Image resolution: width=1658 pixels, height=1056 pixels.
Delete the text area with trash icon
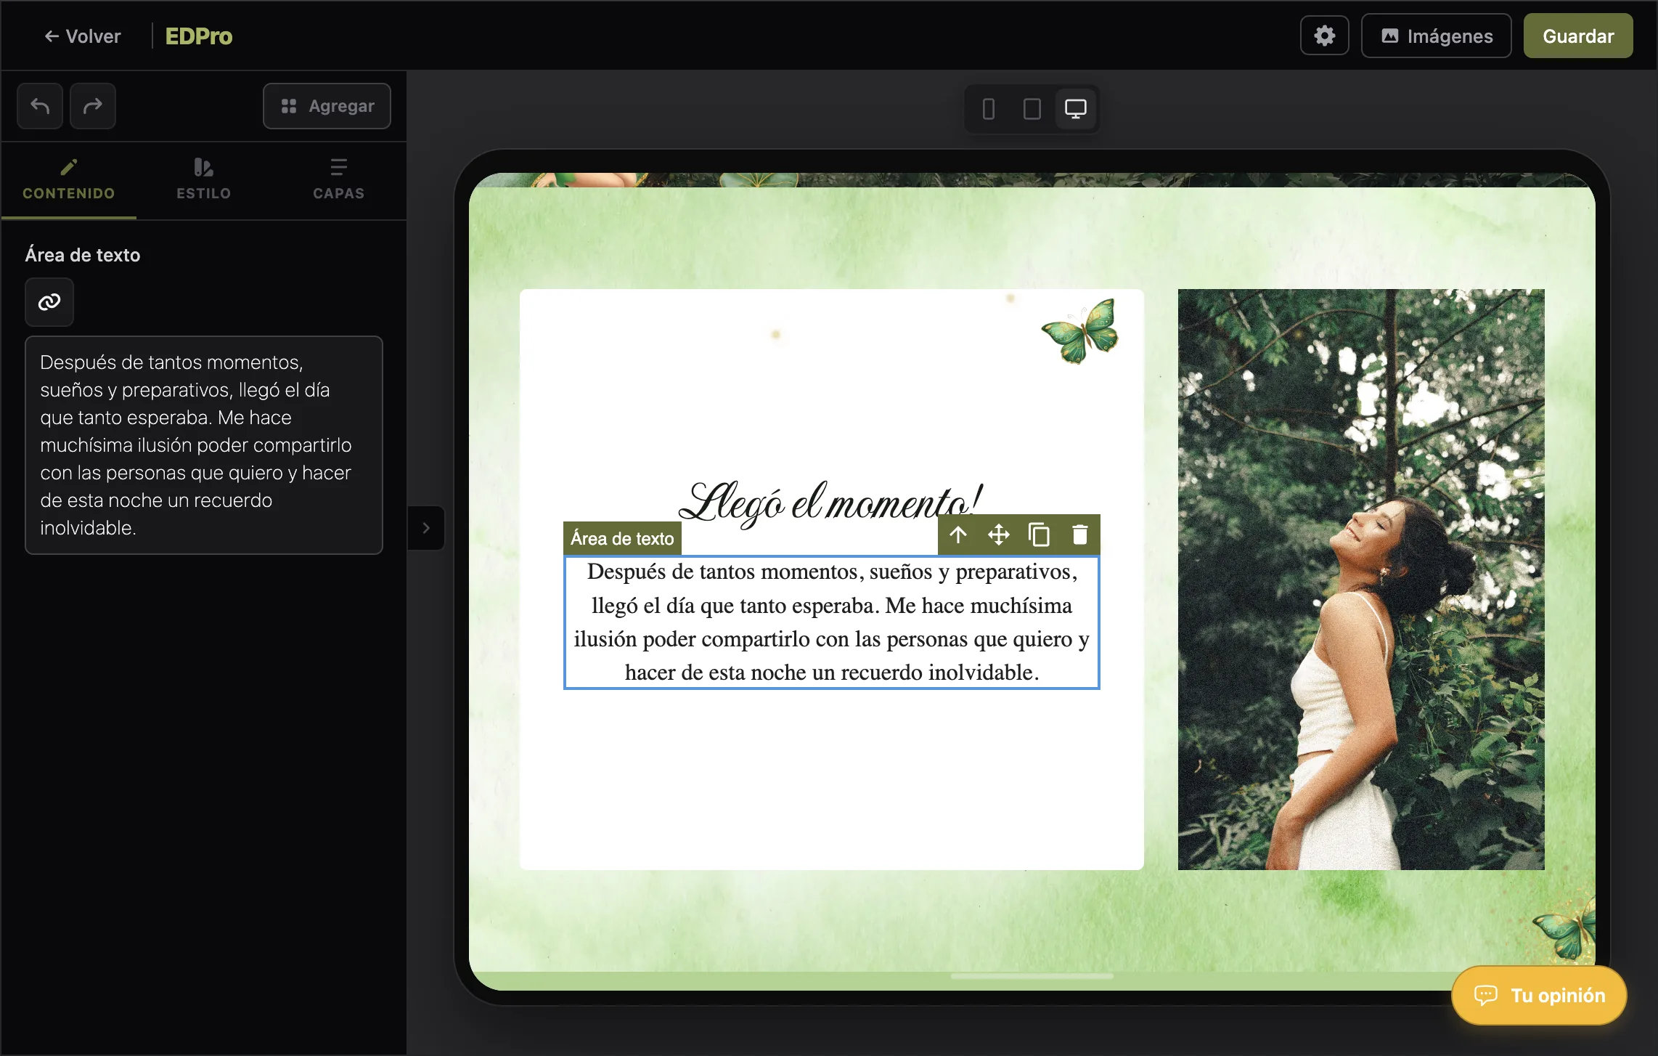tap(1080, 535)
